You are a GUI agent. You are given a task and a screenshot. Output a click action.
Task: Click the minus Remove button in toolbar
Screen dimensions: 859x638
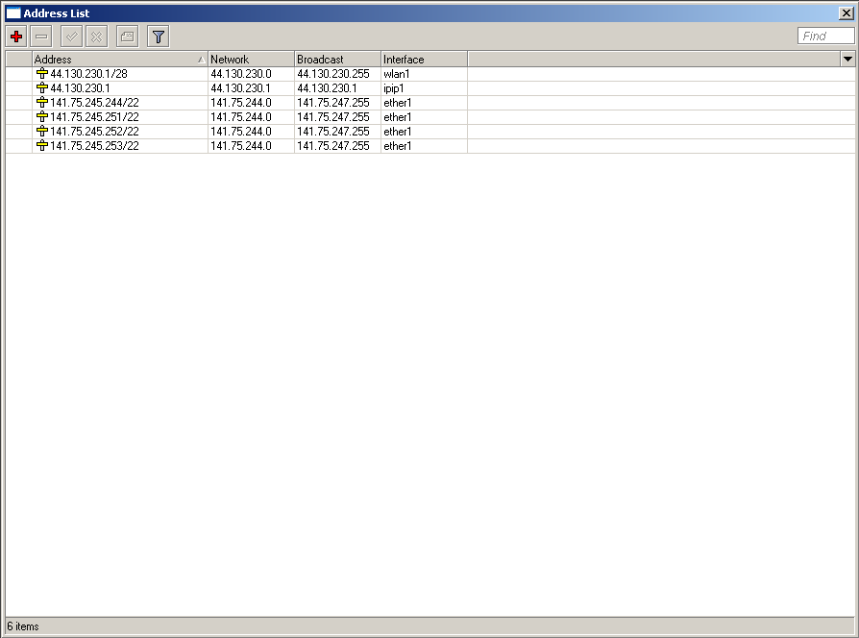tap(41, 37)
